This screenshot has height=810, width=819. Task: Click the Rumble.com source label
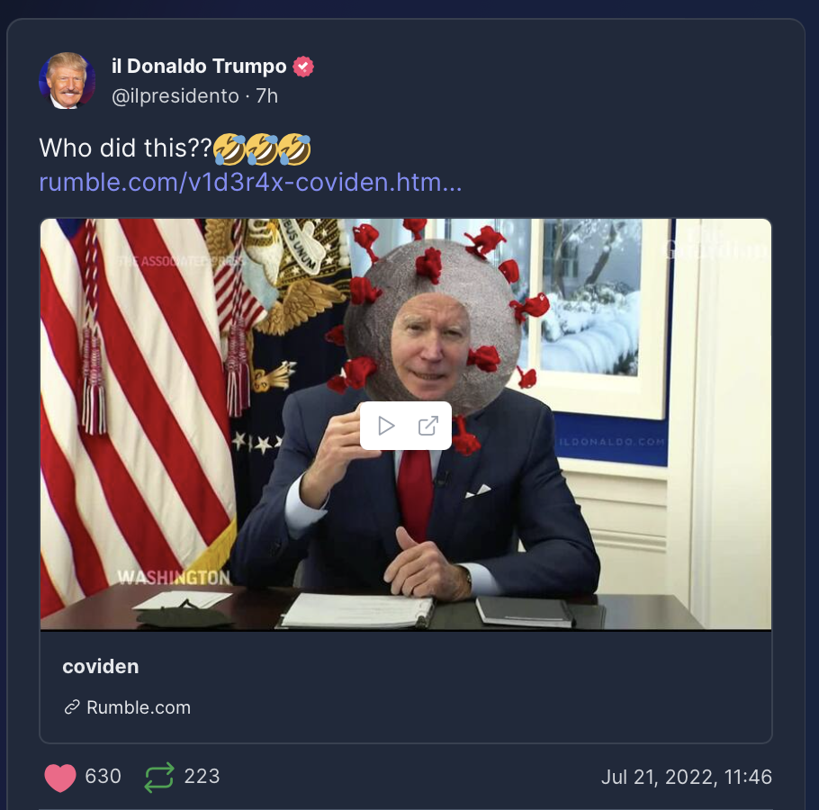(139, 707)
